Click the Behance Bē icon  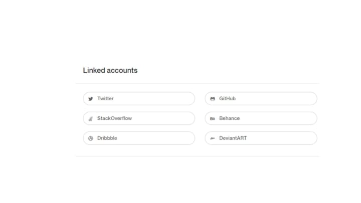click(x=213, y=119)
